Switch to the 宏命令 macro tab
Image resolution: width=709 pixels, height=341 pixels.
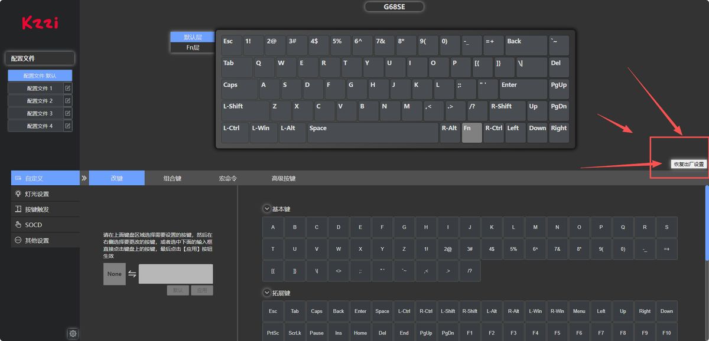click(227, 178)
